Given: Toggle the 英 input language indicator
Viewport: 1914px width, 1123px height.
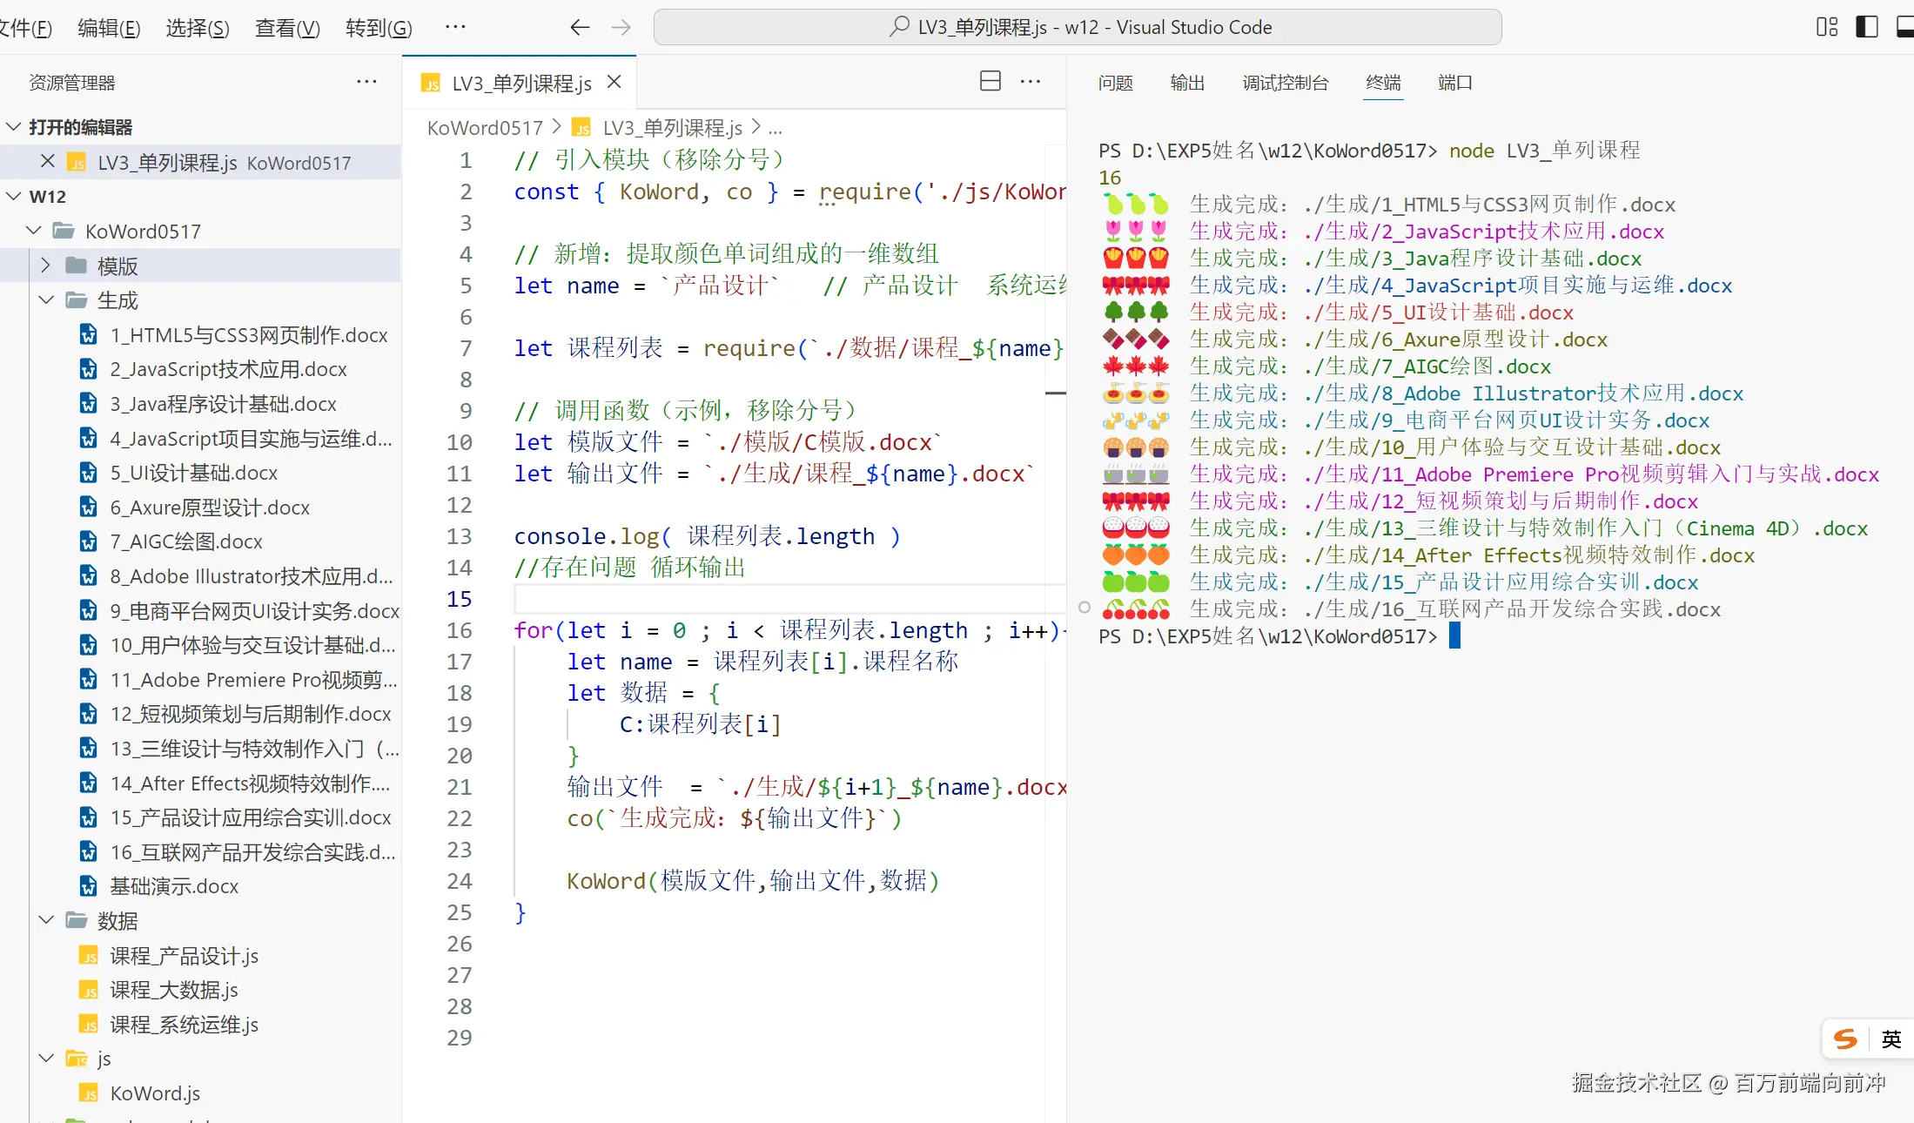Looking at the screenshot, I should [x=1890, y=1039].
